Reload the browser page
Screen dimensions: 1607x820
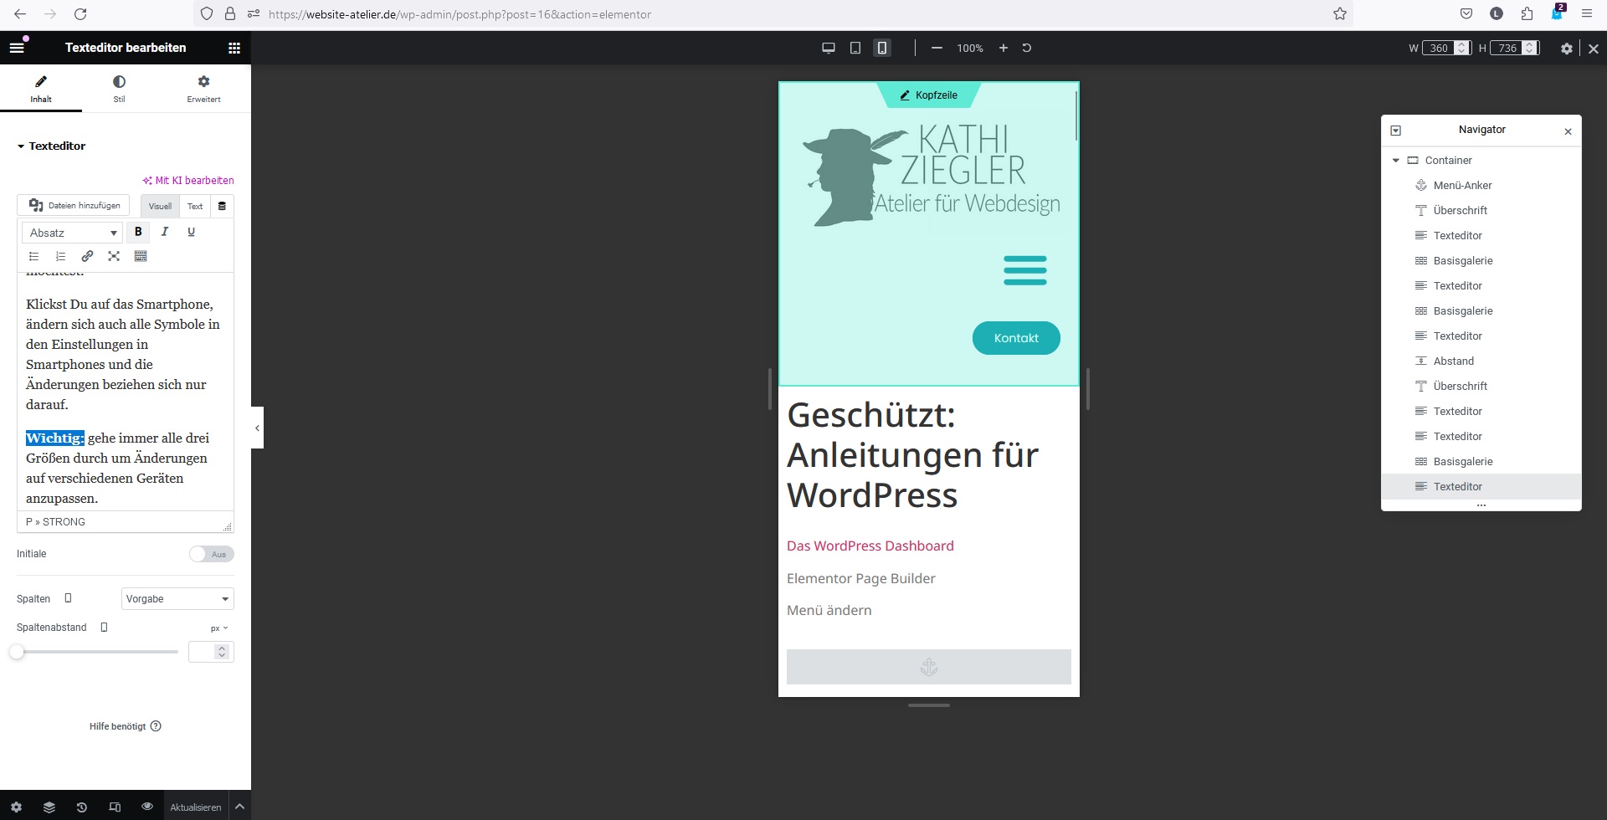80,14
